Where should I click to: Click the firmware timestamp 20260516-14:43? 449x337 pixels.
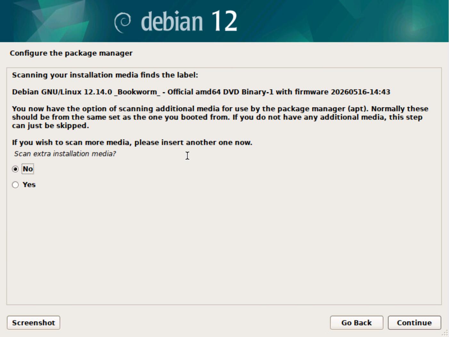pos(361,92)
